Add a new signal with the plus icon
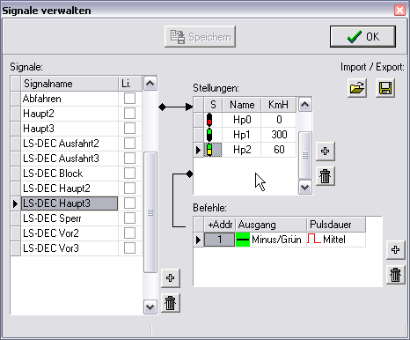 [x=171, y=278]
